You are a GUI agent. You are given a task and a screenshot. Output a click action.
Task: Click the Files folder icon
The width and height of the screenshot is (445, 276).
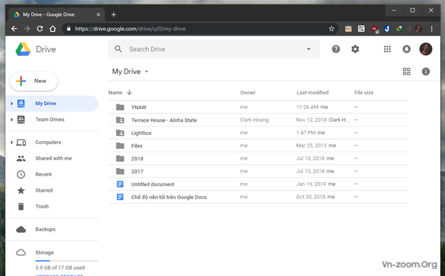pos(120,145)
